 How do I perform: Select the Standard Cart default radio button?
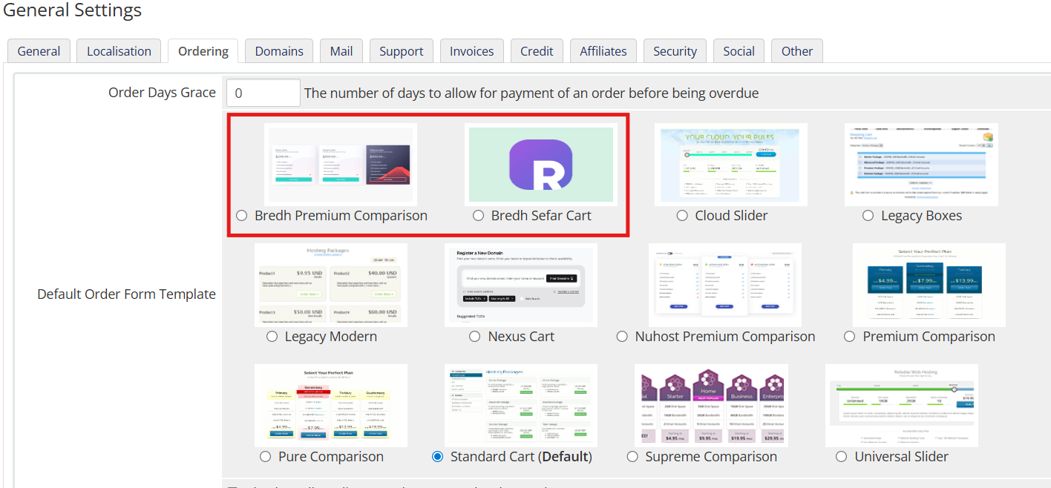click(438, 457)
